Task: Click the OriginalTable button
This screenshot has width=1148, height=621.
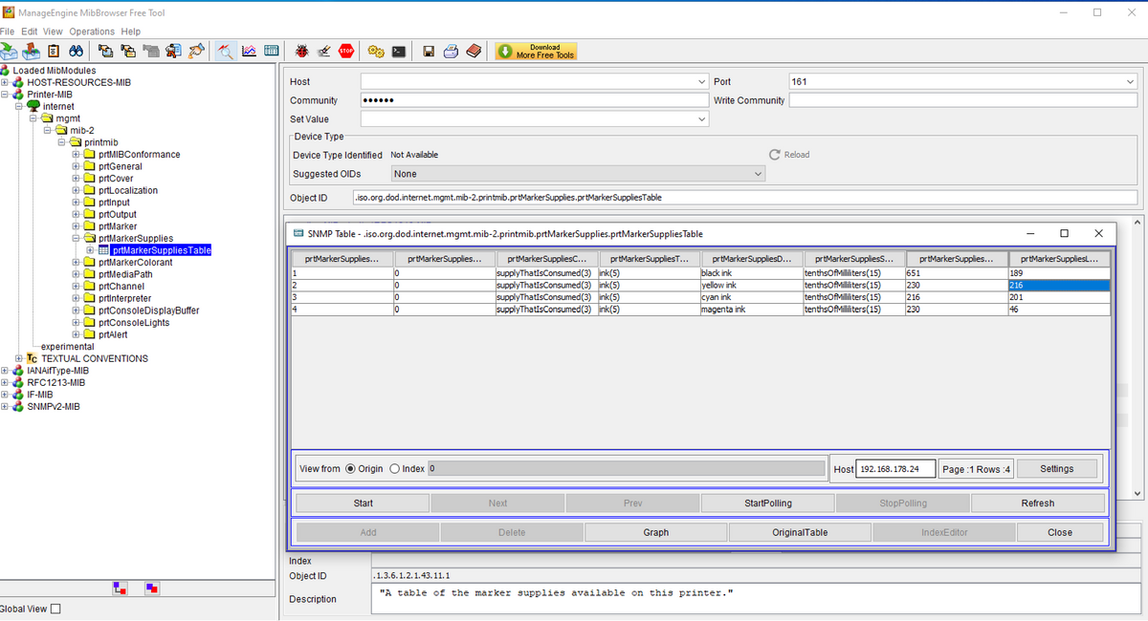Action: (x=800, y=532)
